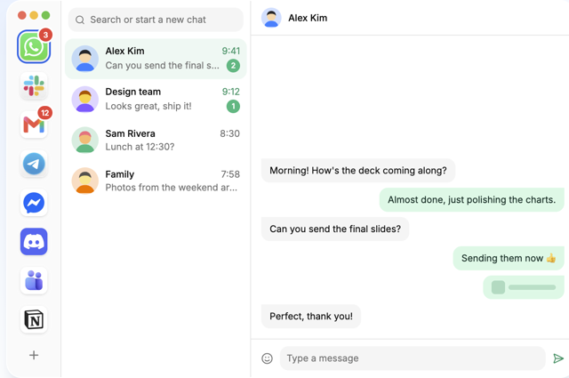Switch to Facebook Messenger icon
The width and height of the screenshot is (569, 378).
34,203
